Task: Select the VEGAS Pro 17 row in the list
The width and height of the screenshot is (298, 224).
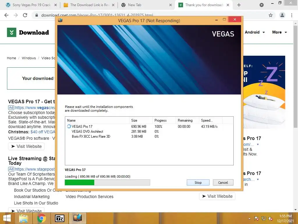Action: pos(149,127)
